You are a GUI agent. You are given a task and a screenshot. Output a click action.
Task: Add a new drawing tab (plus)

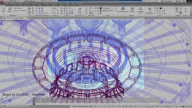point(28,18)
